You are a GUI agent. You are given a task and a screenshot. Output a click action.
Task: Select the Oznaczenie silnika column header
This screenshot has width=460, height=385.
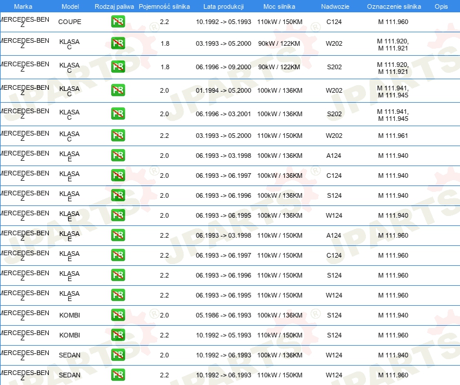coord(394,6)
